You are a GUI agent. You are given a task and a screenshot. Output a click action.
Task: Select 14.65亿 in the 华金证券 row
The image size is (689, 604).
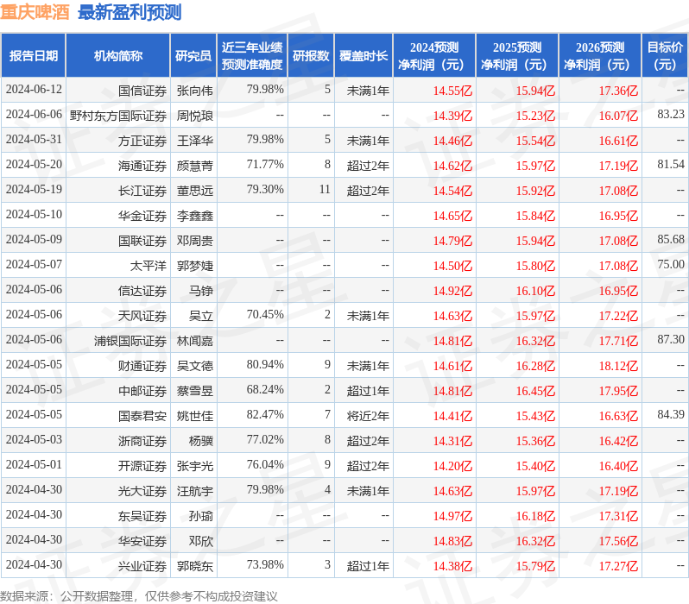pos(452,216)
